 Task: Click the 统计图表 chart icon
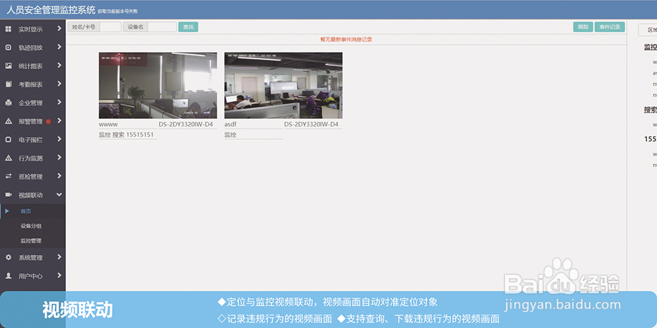click(8, 66)
